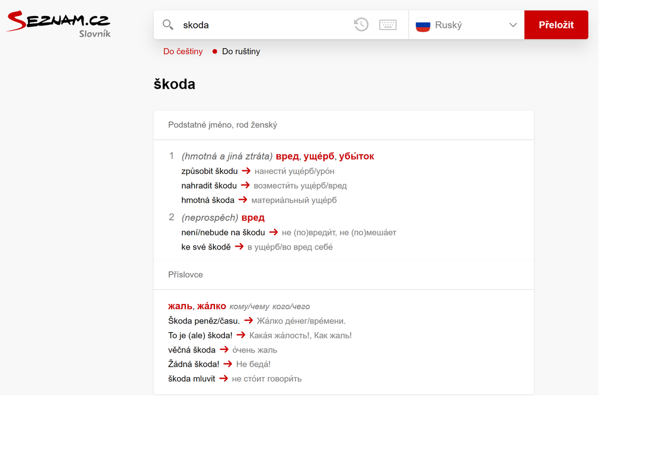Open the virtual keyboard icon
The image size is (668, 473).
coord(388,25)
